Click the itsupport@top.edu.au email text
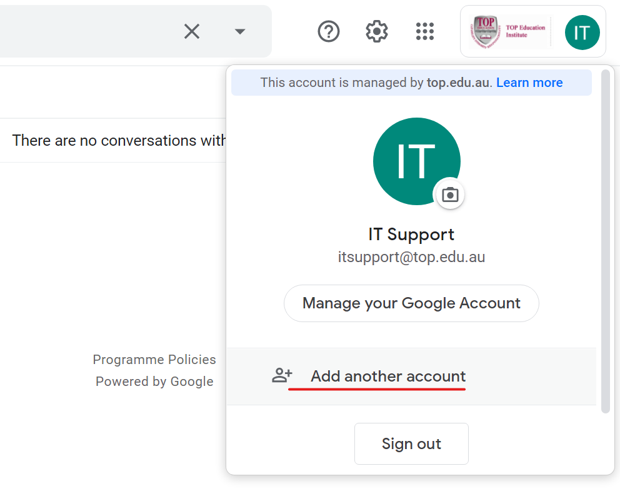This screenshot has height=491, width=620. click(x=411, y=257)
